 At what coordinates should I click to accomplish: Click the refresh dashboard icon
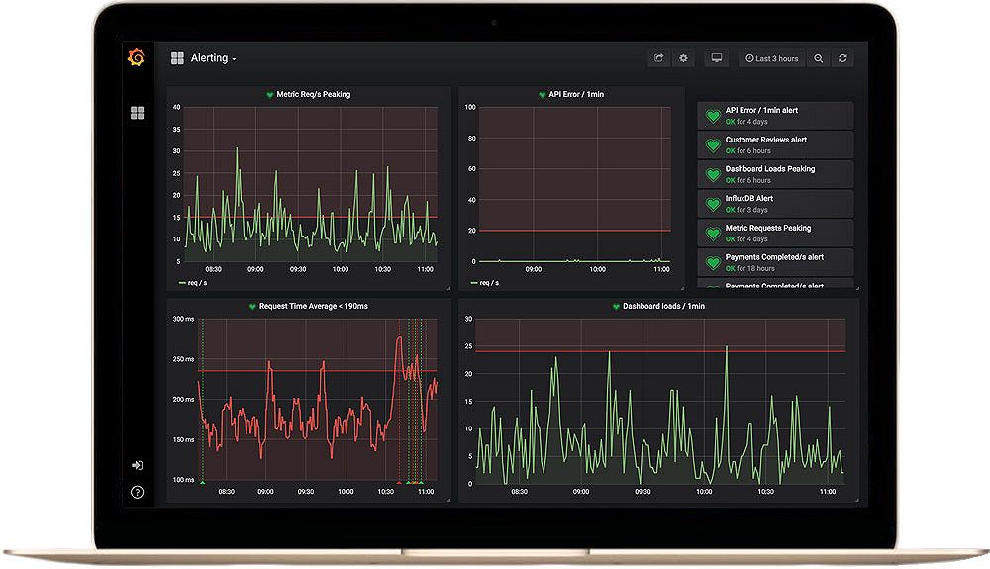pos(842,58)
